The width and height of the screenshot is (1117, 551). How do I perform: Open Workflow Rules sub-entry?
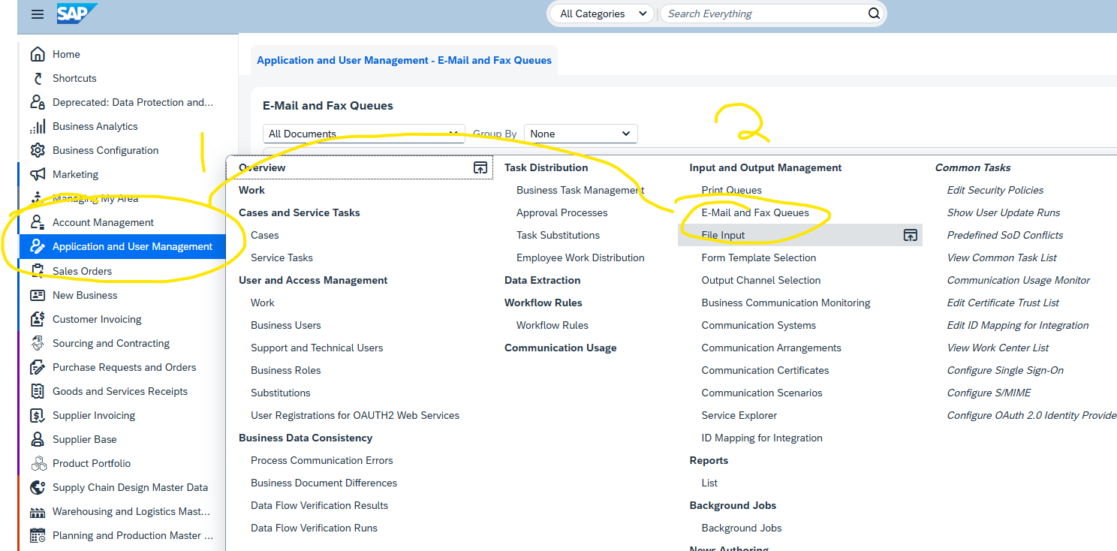point(552,325)
